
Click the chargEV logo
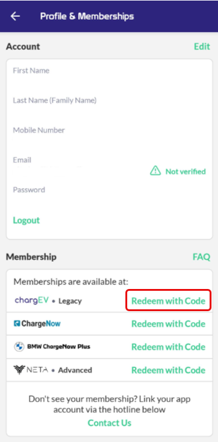32,301
